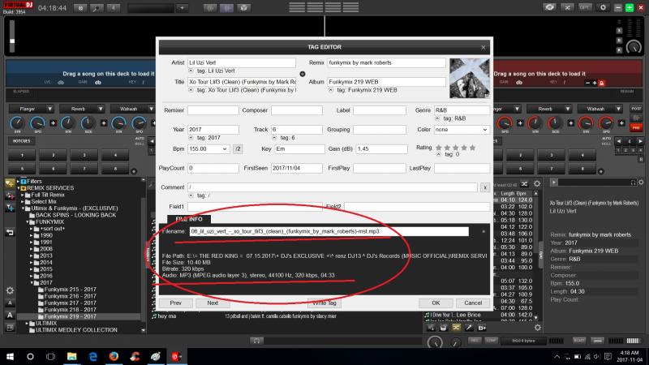Click the Key field Em
This screenshot has height=365, width=649.
click(x=299, y=149)
